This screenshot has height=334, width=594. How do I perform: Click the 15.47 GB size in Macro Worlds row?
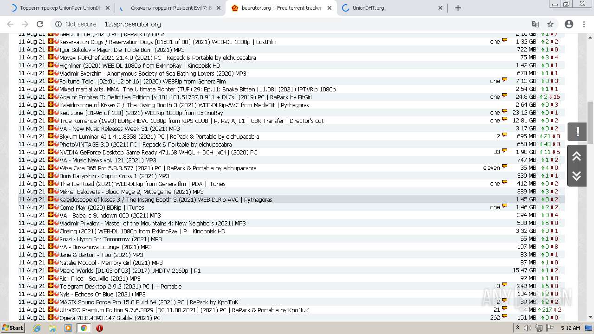[x=524, y=270]
